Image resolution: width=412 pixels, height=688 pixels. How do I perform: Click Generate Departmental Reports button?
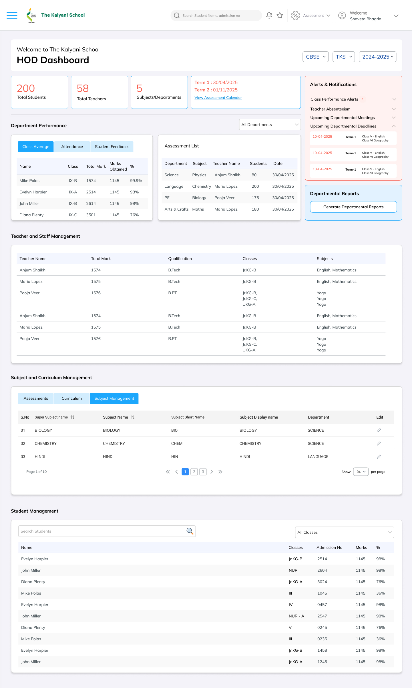click(353, 207)
